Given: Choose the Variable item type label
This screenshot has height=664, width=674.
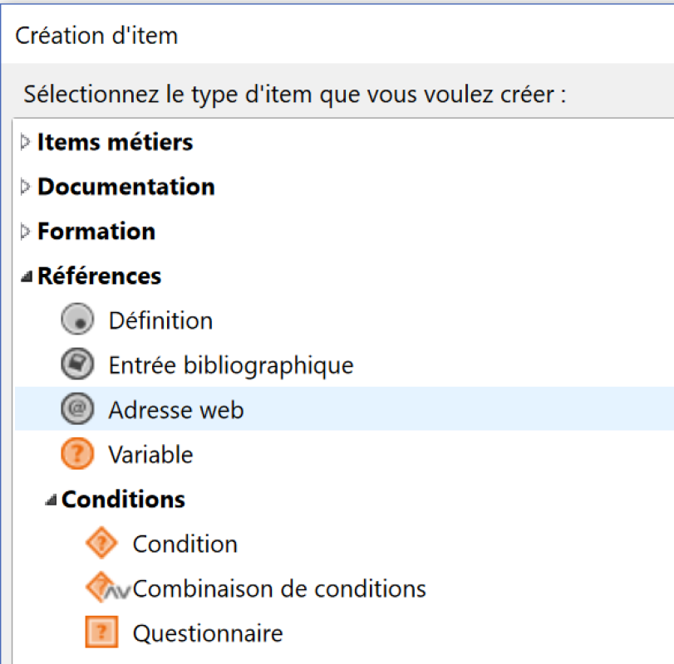Looking at the screenshot, I should point(150,455).
